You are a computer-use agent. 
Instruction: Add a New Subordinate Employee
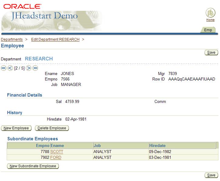(x=33, y=166)
